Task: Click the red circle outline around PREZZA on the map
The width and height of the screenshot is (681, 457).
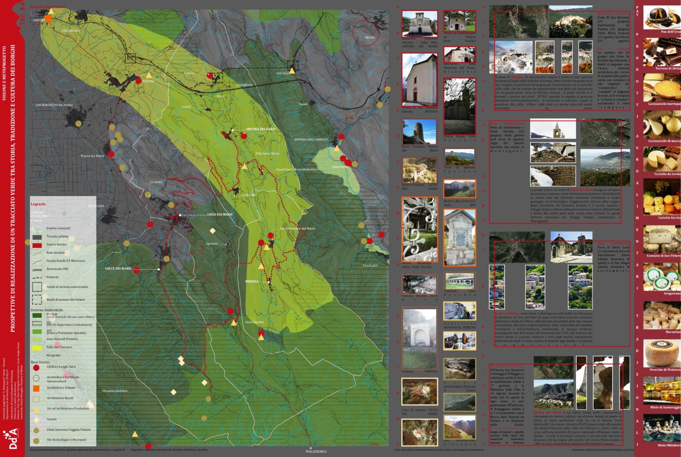Action: click(x=366, y=32)
